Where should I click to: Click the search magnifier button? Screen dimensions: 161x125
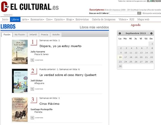[x=139, y=13]
